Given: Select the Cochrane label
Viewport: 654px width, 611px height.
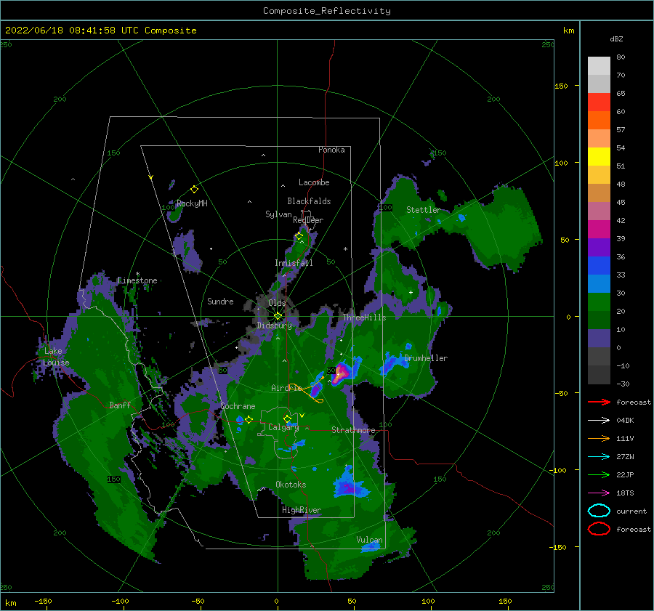Looking at the screenshot, I should [238, 406].
